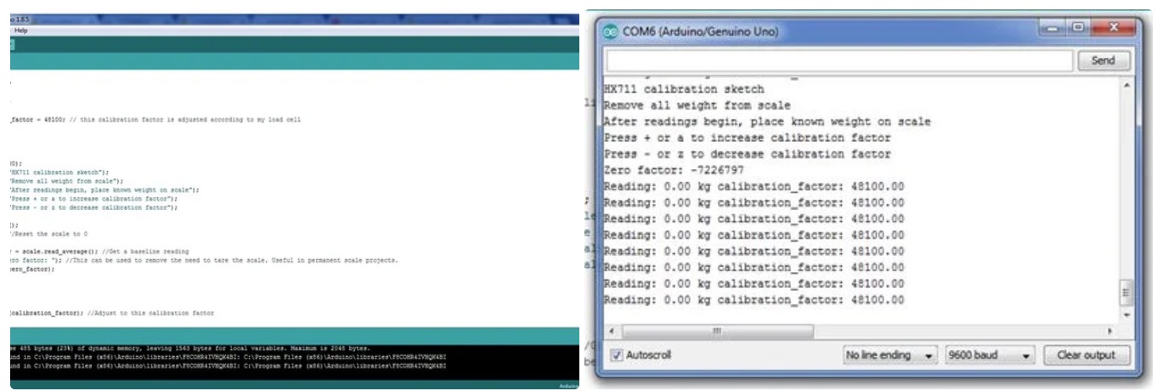Open the No line ending dropdown
The height and width of the screenshot is (391, 1157).
pos(889,354)
